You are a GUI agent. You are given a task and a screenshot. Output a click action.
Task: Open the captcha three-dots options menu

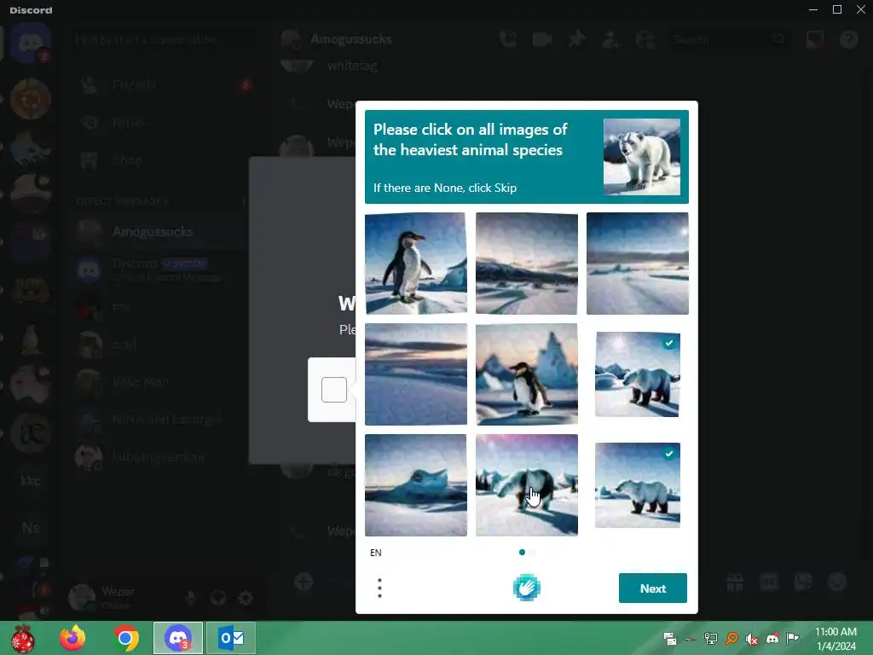point(379,588)
